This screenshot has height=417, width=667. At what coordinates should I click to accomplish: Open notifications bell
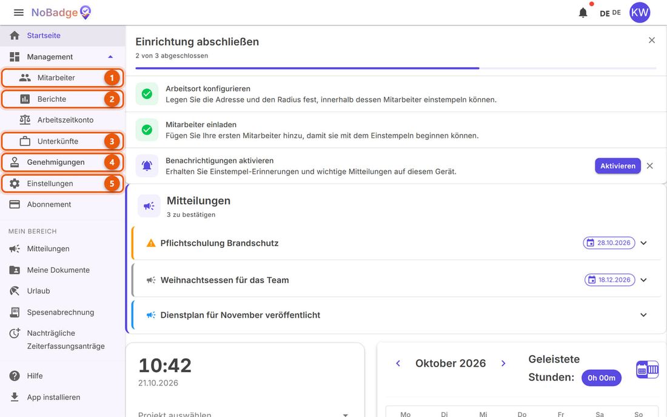point(583,13)
